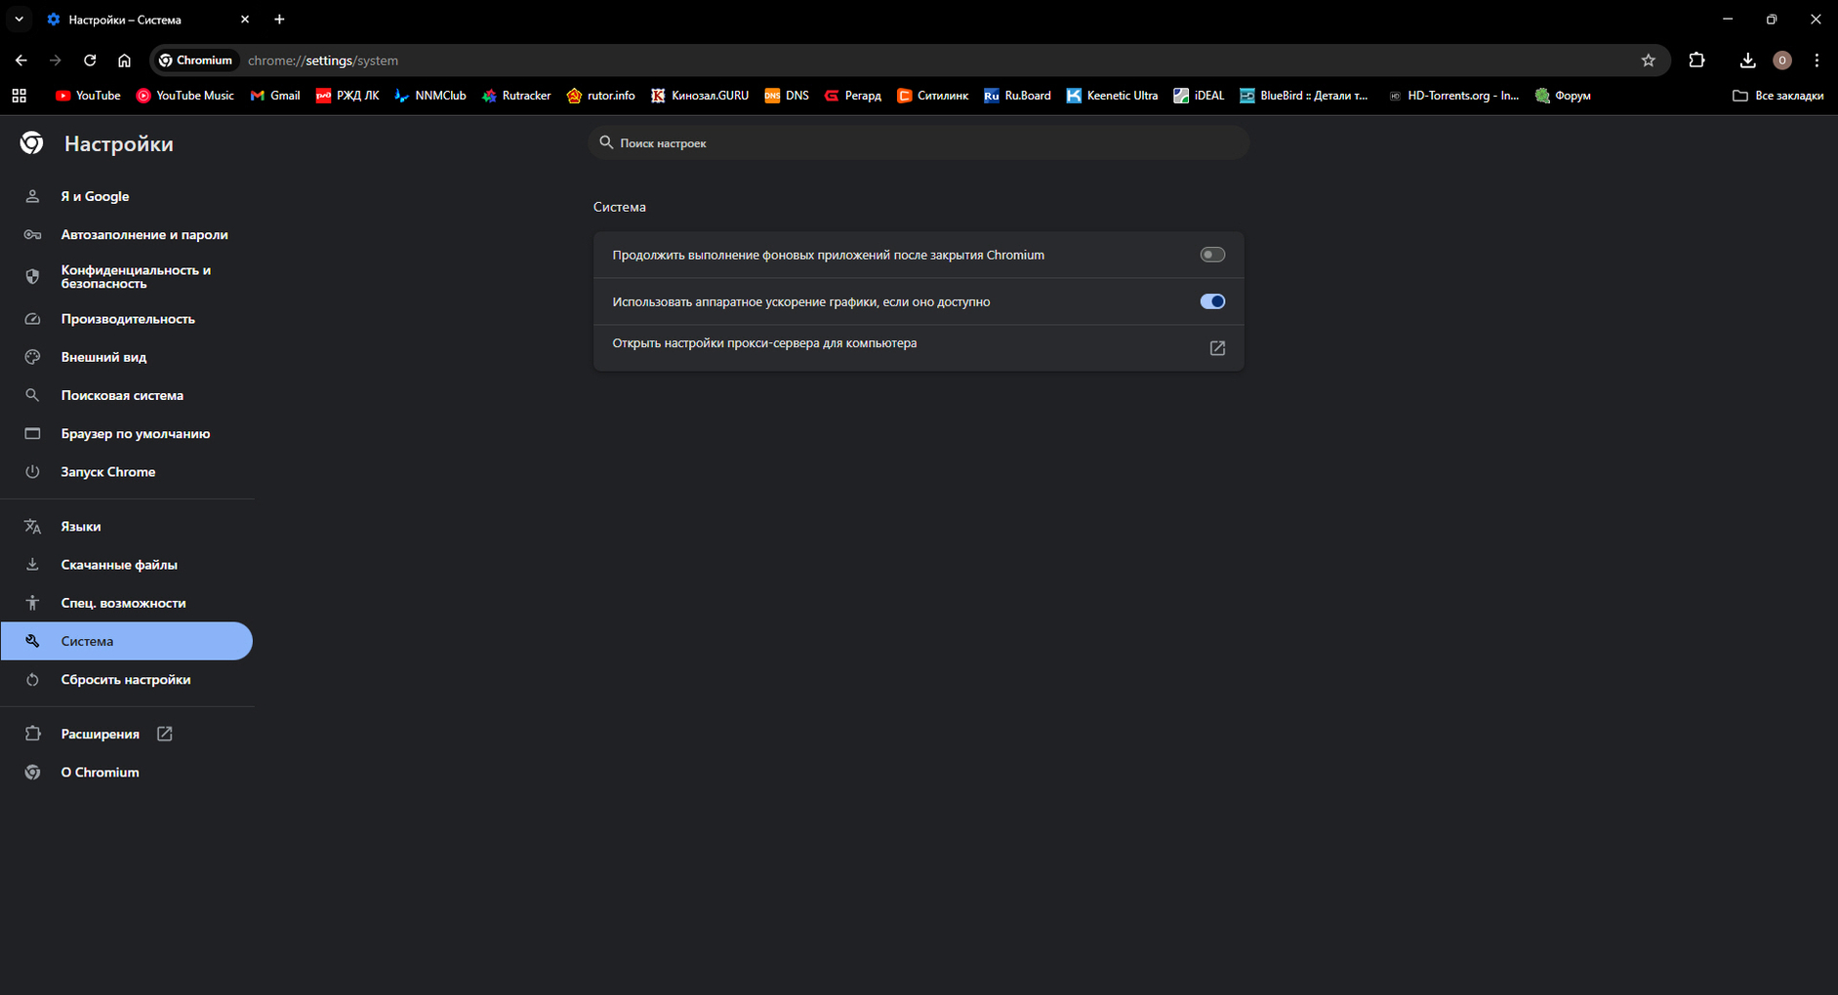This screenshot has height=995, width=1838.
Task: Open the YouTube bookmark
Action: click(x=88, y=96)
